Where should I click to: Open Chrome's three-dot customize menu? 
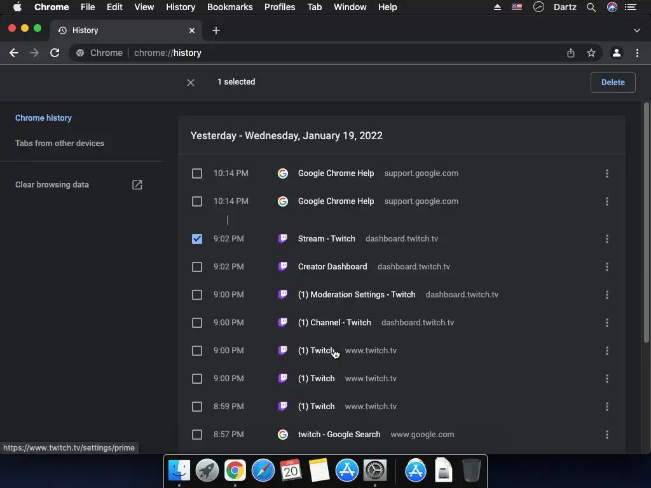tap(637, 53)
